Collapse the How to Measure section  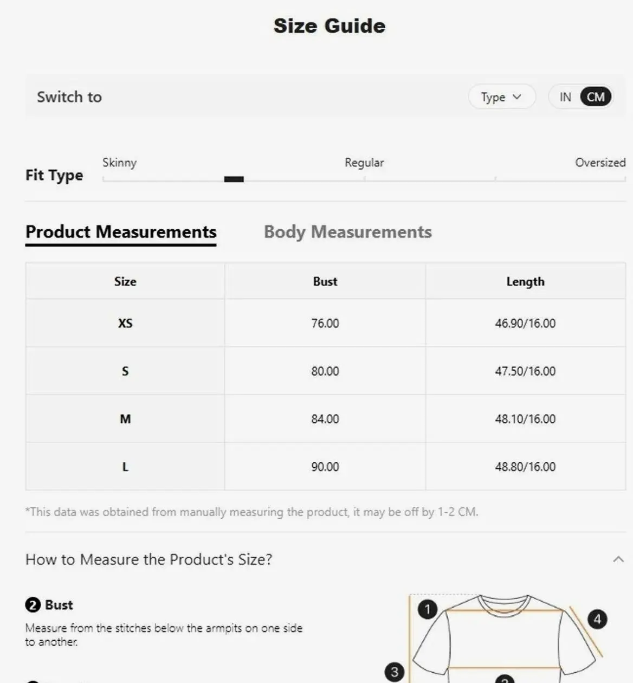point(618,559)
